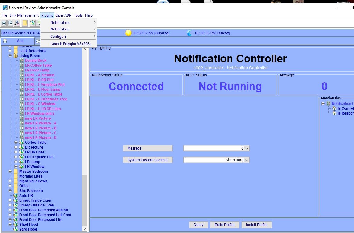Open the Message value dropdown
Image resolution: width=354 pixels, height=233 pixels.
click(x=246, y=148)
